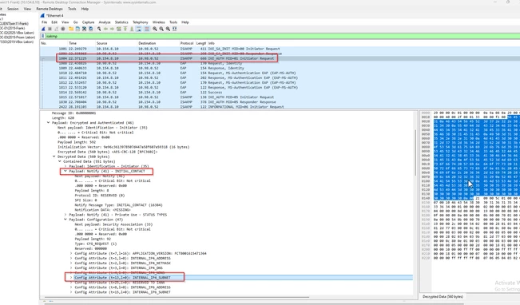Open a capture file with the folder icon
The image size is (520, 305).
[x=71, y=30]
